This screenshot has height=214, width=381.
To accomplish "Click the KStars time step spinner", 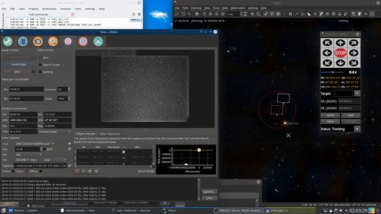I will [x=245, y=14].
